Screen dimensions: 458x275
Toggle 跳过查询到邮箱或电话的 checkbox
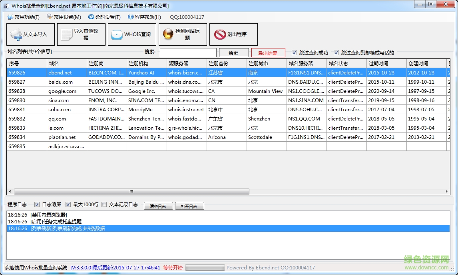[x=336, y=52]
